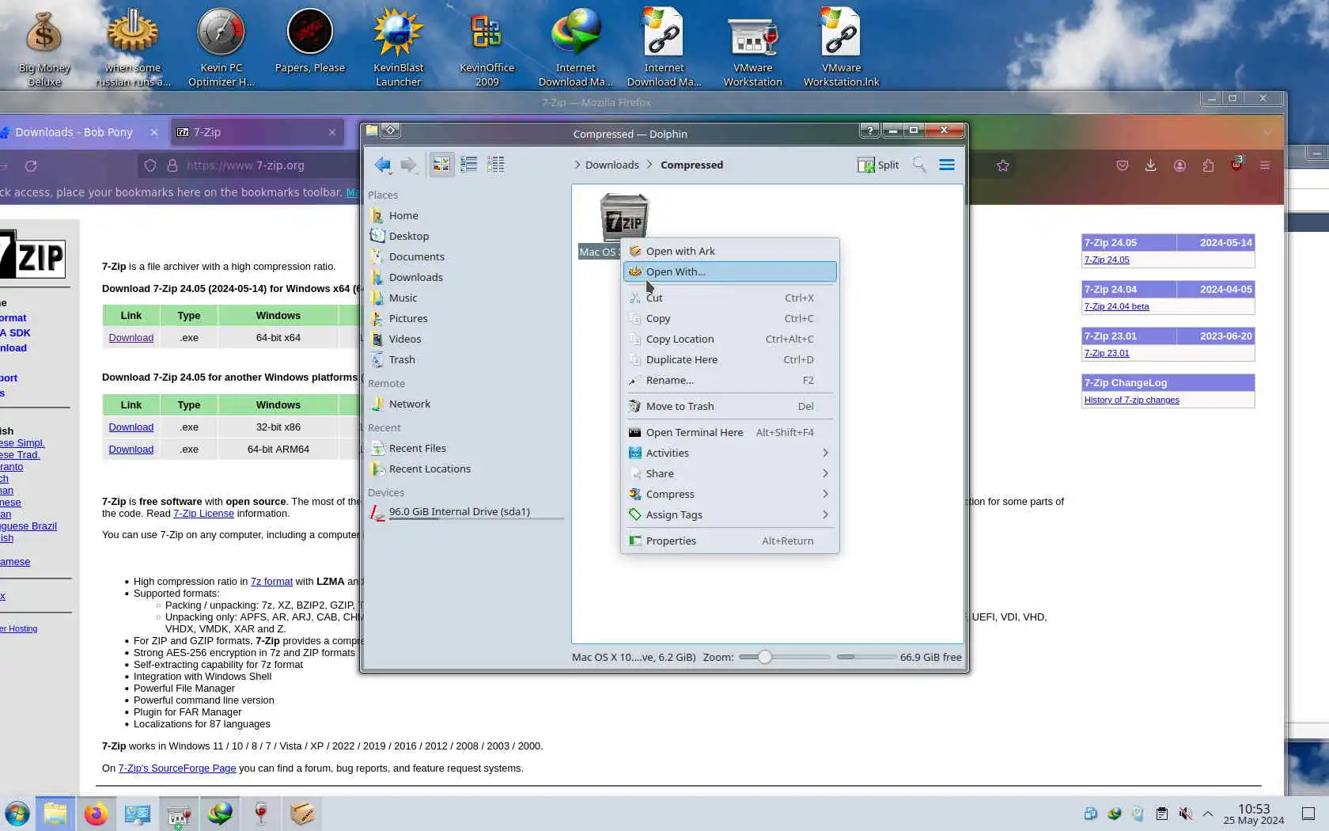This screenshot has width=1329, height=831.
Task: Show hidden system tray icons
Action: pos(1208,814)
